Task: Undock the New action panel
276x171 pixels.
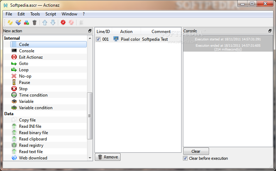Action: click(x=90, y=31)
